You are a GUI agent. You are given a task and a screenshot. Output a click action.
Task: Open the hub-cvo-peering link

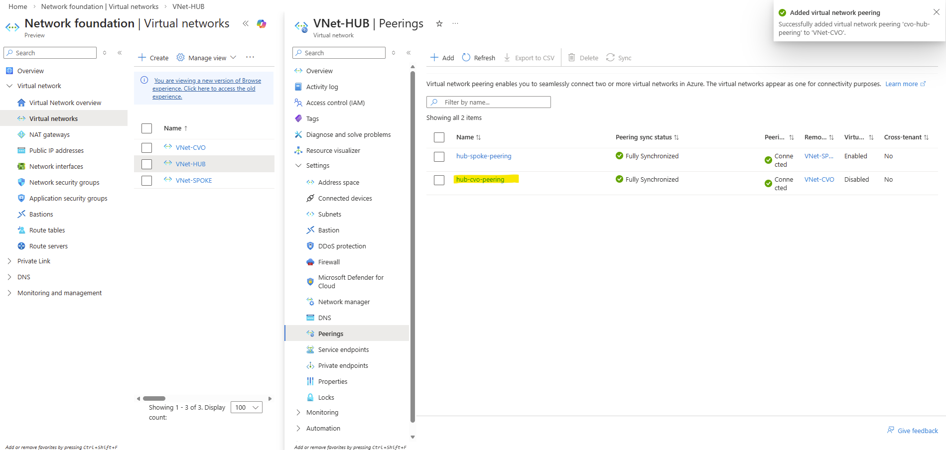(x=480, y=180)
